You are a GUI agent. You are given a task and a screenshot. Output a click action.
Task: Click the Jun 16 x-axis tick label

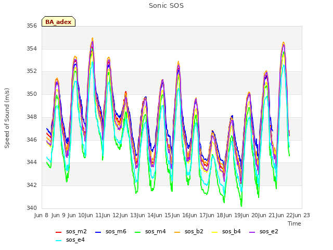[180, 215]
